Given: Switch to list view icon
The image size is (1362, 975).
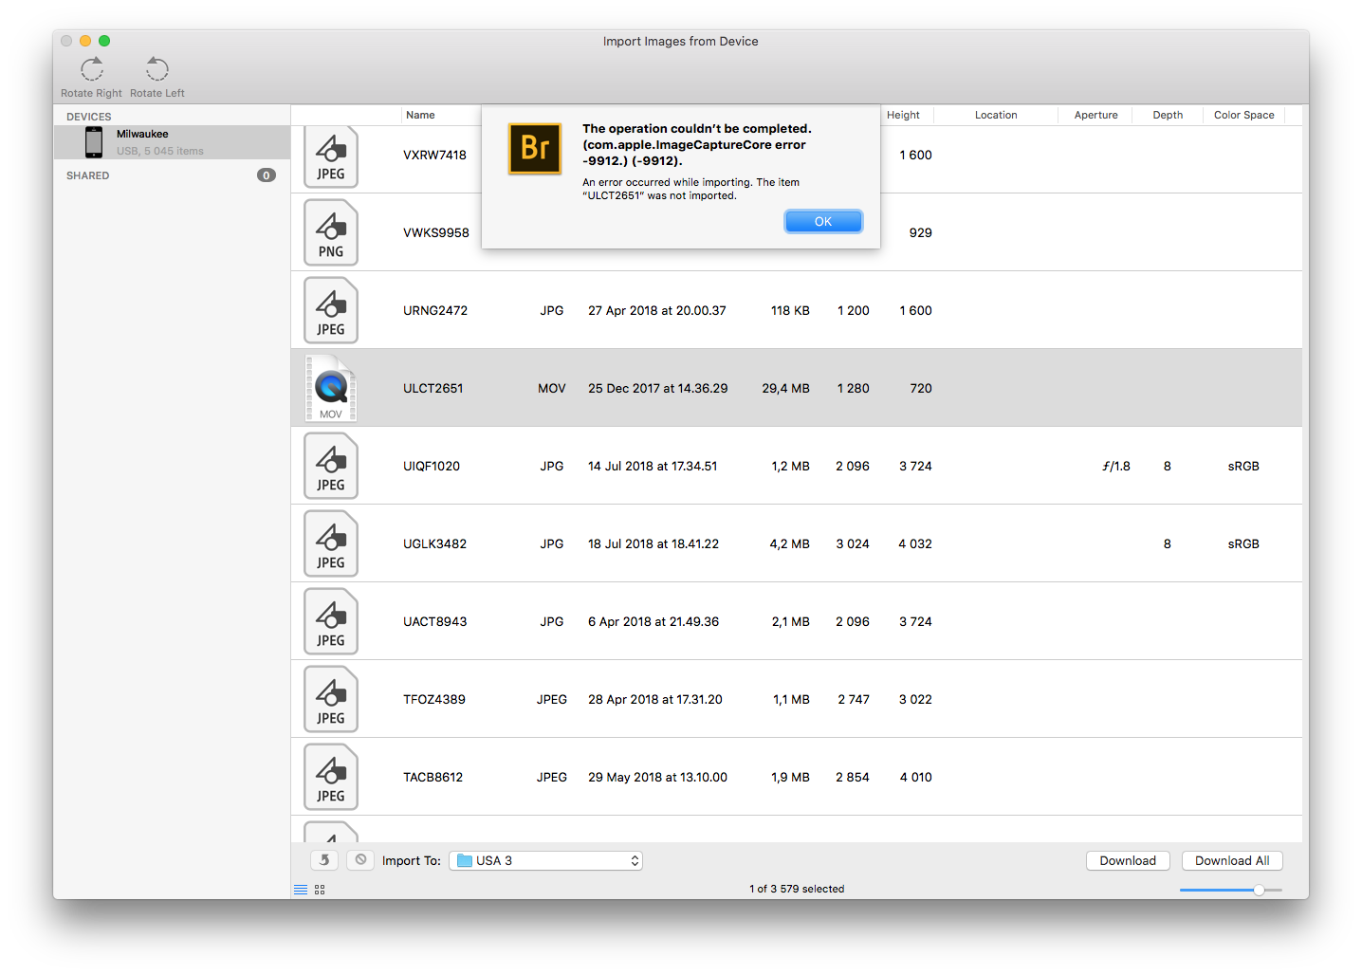Looking at the screenshot, I should 301,890.
